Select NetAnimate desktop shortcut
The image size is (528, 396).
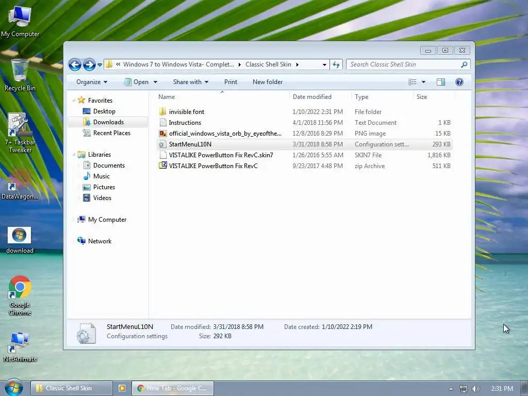click(20, 347)
